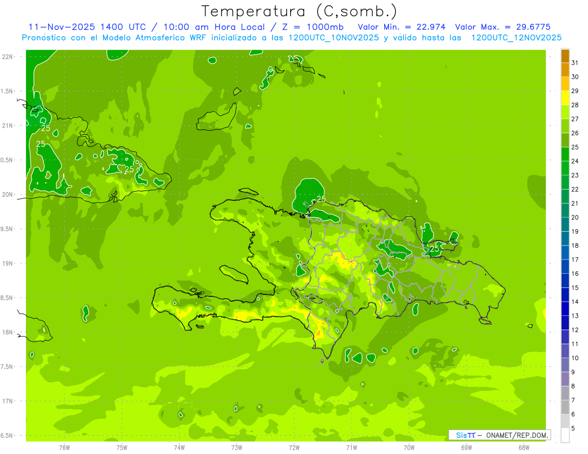Pick the green swatch between 24 and 25
The image size is (588, 454).
point(565,154)
